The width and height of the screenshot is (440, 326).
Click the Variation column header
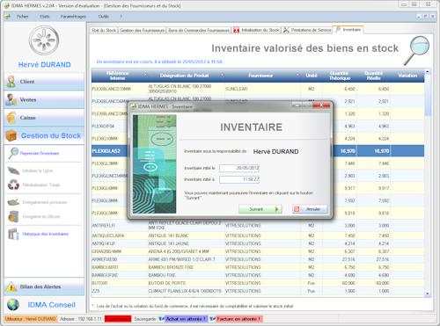click(x=407, y=76)
